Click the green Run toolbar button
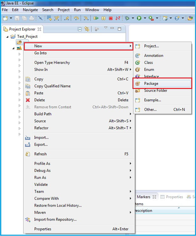This screenshot has width=196, height=236. (139, 18)
